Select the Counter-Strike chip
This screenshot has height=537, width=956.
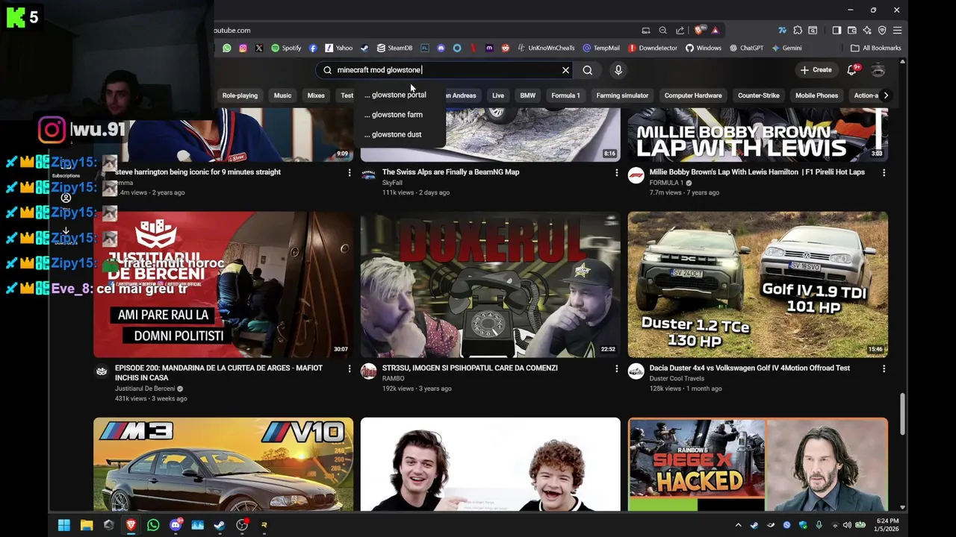tap(759, 95)
